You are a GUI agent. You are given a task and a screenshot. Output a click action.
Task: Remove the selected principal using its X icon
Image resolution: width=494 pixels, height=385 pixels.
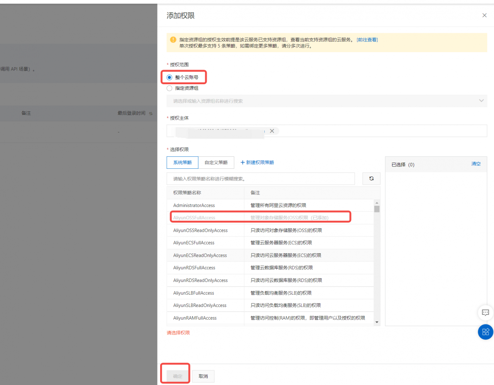tap(272, 131)
